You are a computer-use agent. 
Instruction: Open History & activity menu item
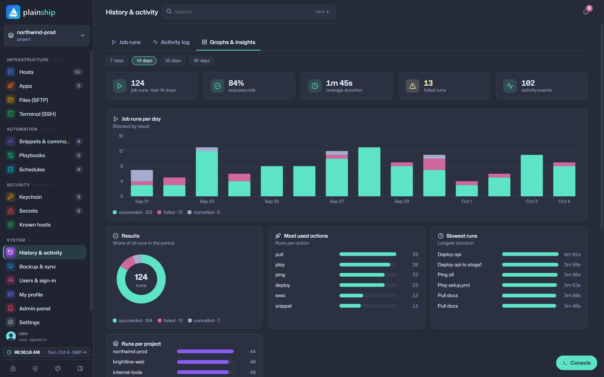(x=45, y=252)
